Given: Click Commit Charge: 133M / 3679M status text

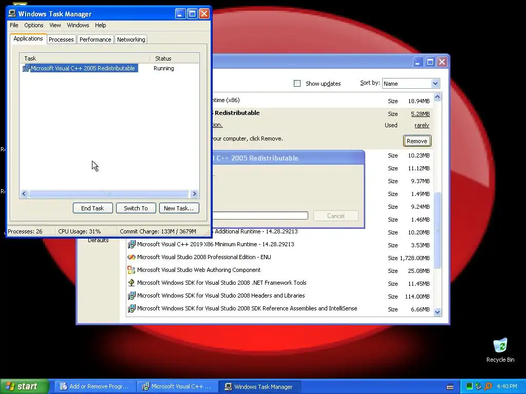Looking at the screenshot, I should [158, 231].
